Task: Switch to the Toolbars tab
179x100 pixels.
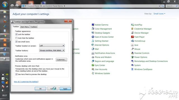Action: (x=34, y=27)
